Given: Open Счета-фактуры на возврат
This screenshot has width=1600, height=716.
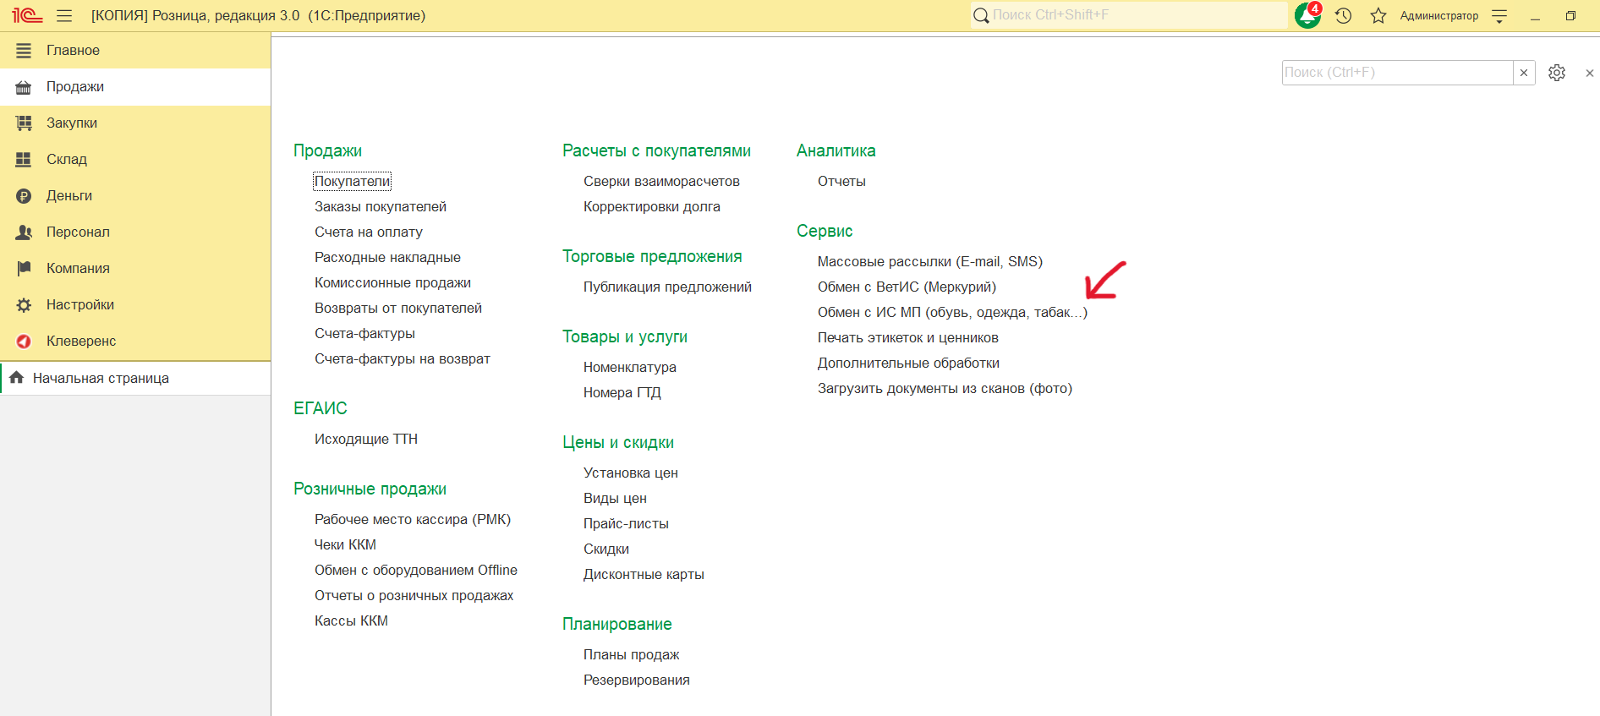Looking at the screenshot, I should [403, 358].
